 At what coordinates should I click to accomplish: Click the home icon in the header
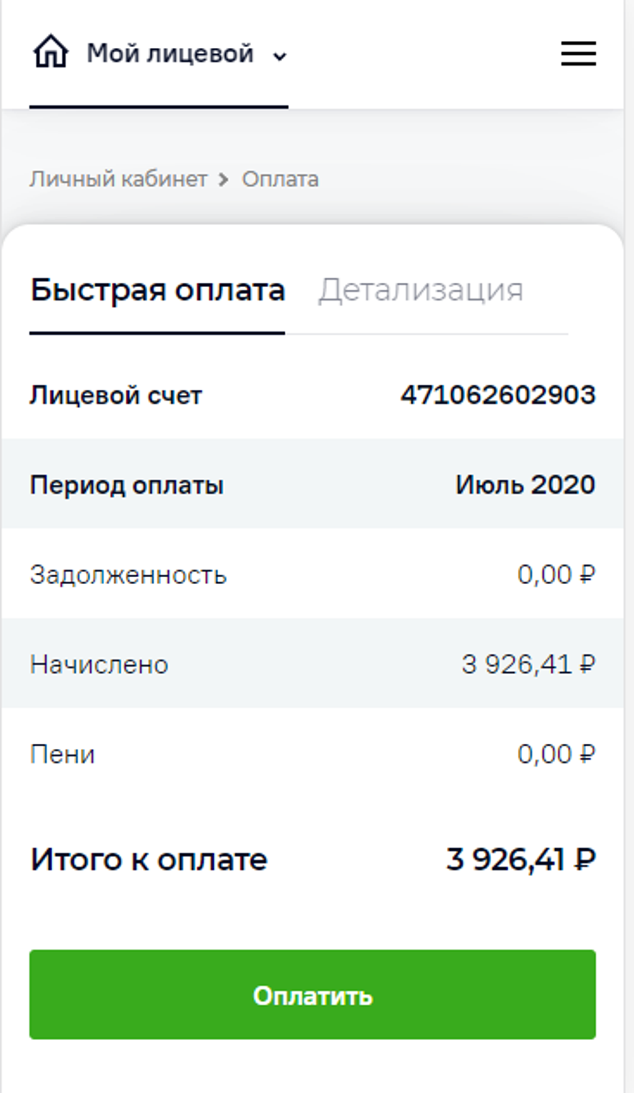(50, 52)
